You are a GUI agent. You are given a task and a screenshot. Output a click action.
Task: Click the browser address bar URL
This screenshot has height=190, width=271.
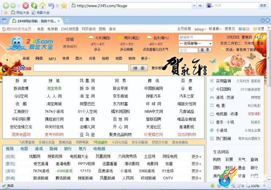[131, 6]
